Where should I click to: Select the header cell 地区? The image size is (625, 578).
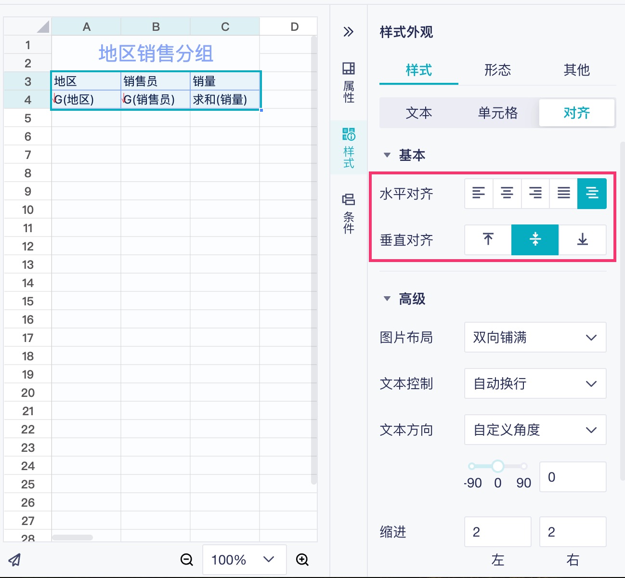click(86, 81)
